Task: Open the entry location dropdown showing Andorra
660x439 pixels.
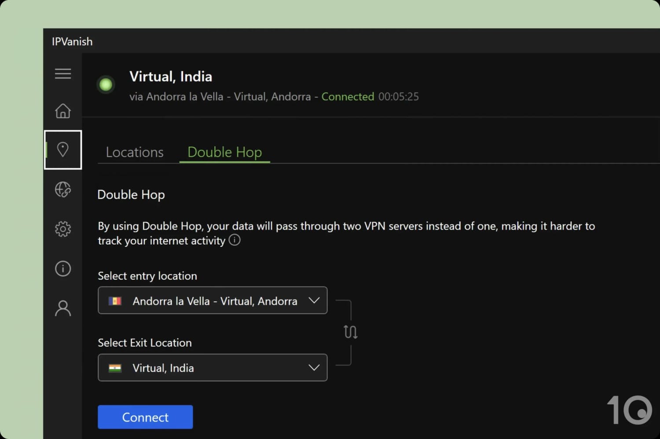Action: (212, 300)
